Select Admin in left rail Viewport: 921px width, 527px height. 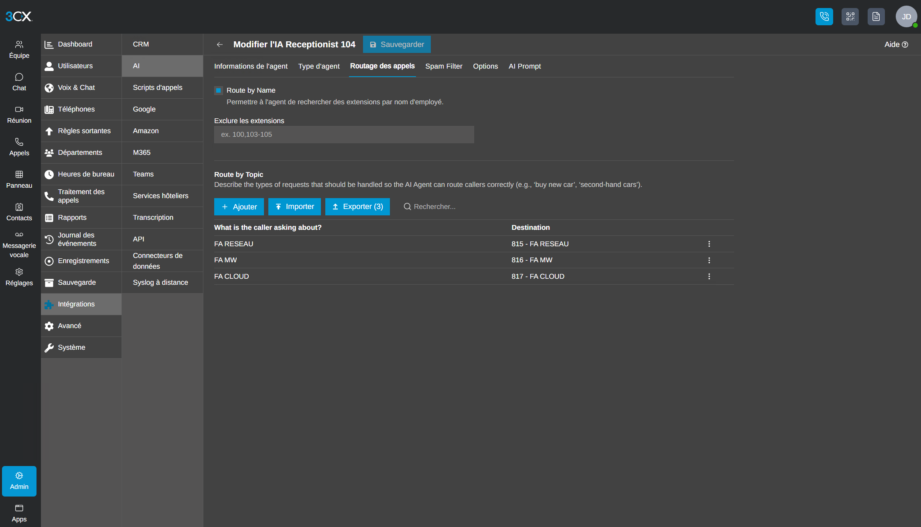pyautogui.click(x=19, y=481)
